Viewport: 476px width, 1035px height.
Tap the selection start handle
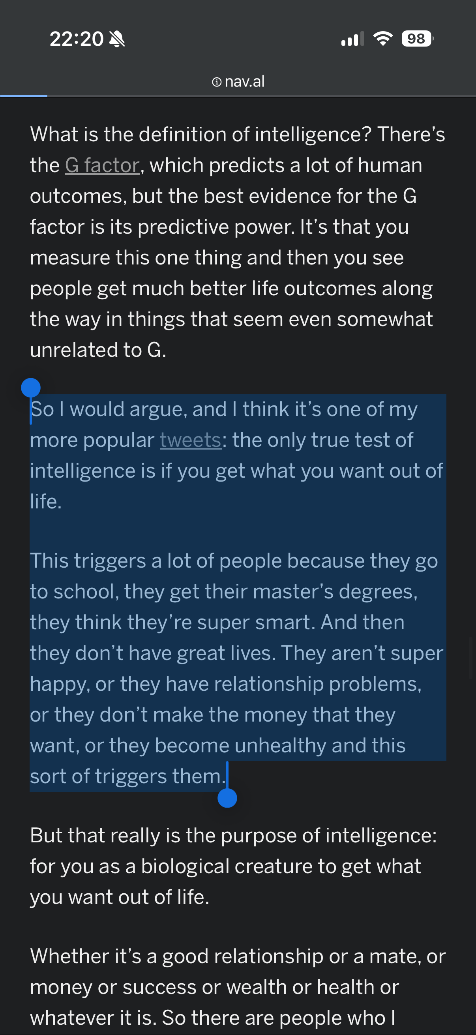coord(30,388)
